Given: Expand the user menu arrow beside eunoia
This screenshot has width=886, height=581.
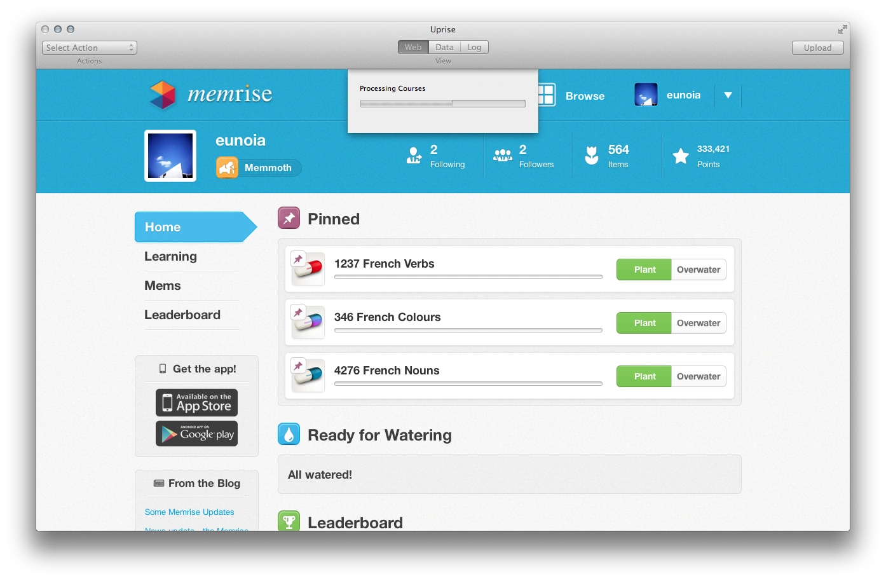Looking at the screenshot, I should point(728,95).
